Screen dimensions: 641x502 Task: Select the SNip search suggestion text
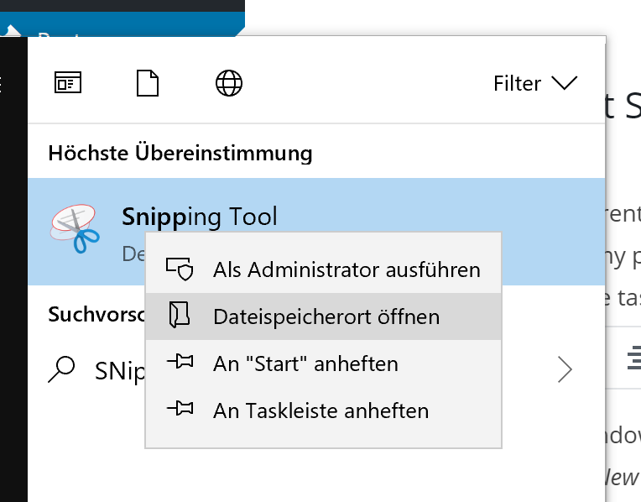(x=120, y=371)
